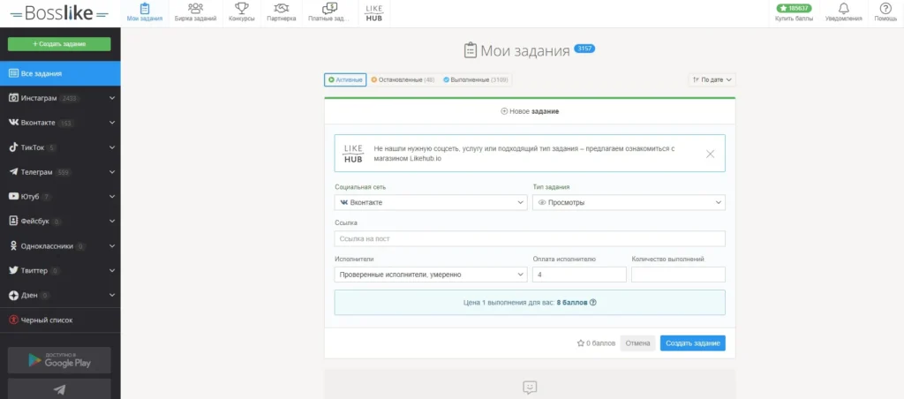Click the Телеграм count badge 559

tap(64, 172)
